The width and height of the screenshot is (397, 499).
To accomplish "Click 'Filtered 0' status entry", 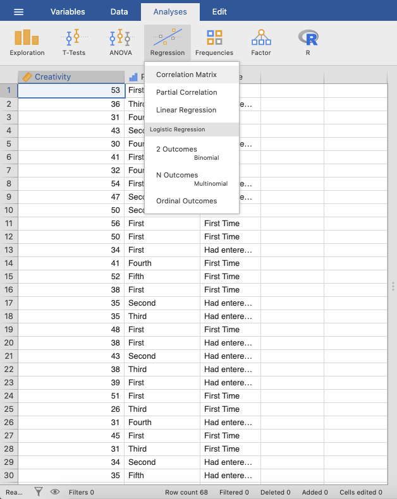I will [x=234, y=492].
